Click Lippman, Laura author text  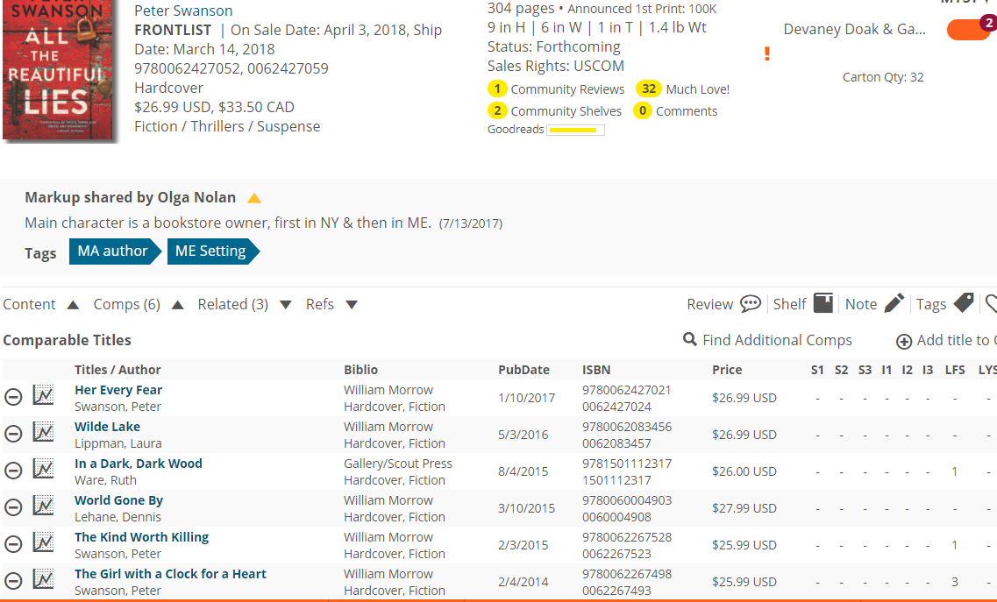click(x=118, y=443)
